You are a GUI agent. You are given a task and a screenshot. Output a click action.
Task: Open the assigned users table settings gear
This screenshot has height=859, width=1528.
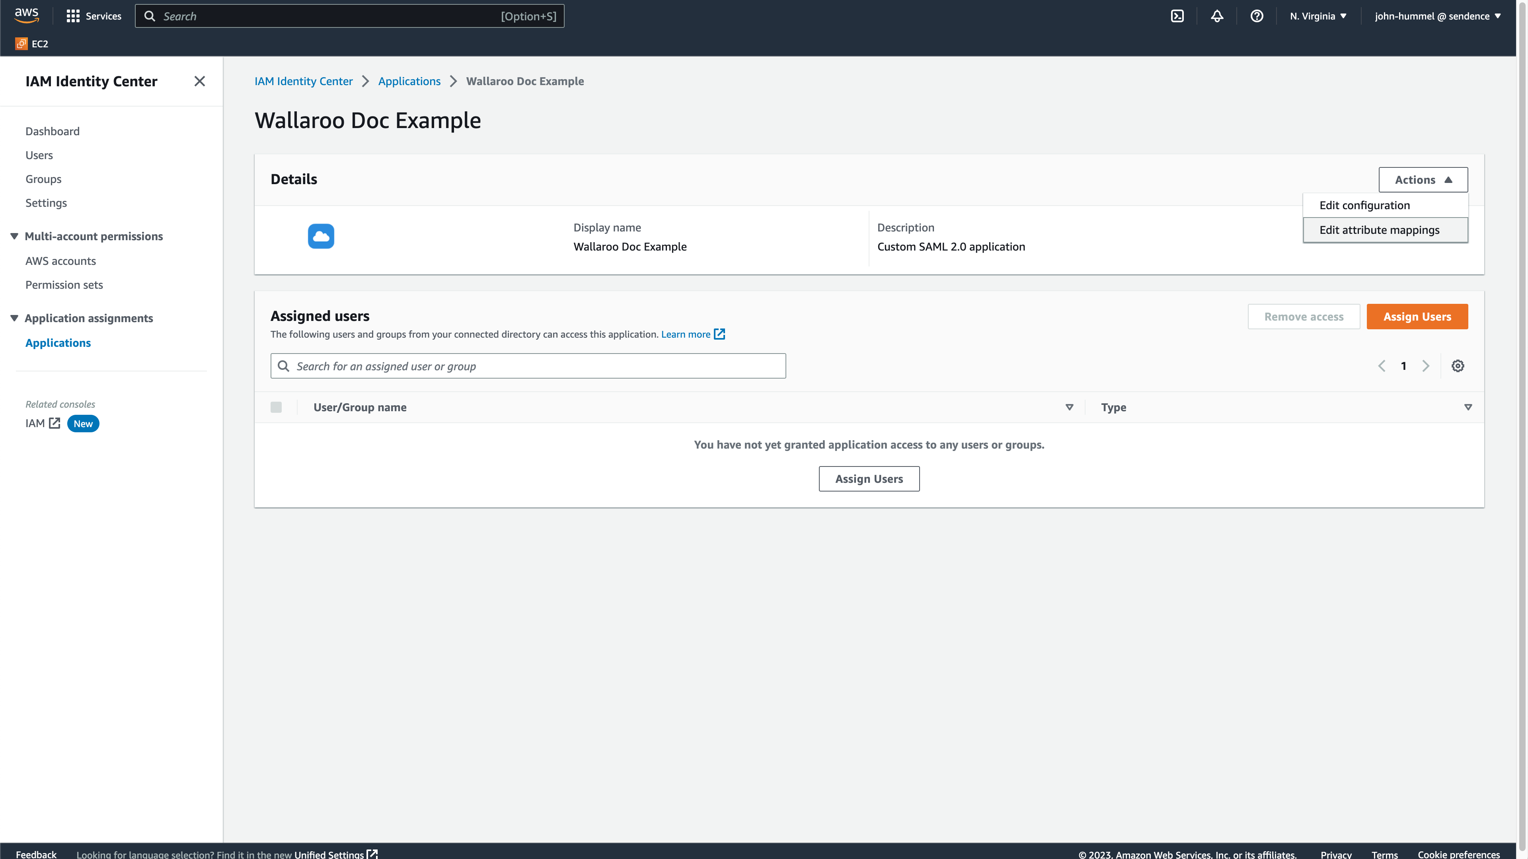(1458, 366)
